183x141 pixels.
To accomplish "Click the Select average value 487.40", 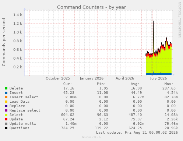I will point(135,115).
